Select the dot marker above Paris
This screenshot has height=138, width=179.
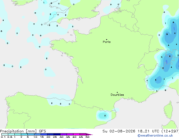pyautogui.click(x=107, y=39)
